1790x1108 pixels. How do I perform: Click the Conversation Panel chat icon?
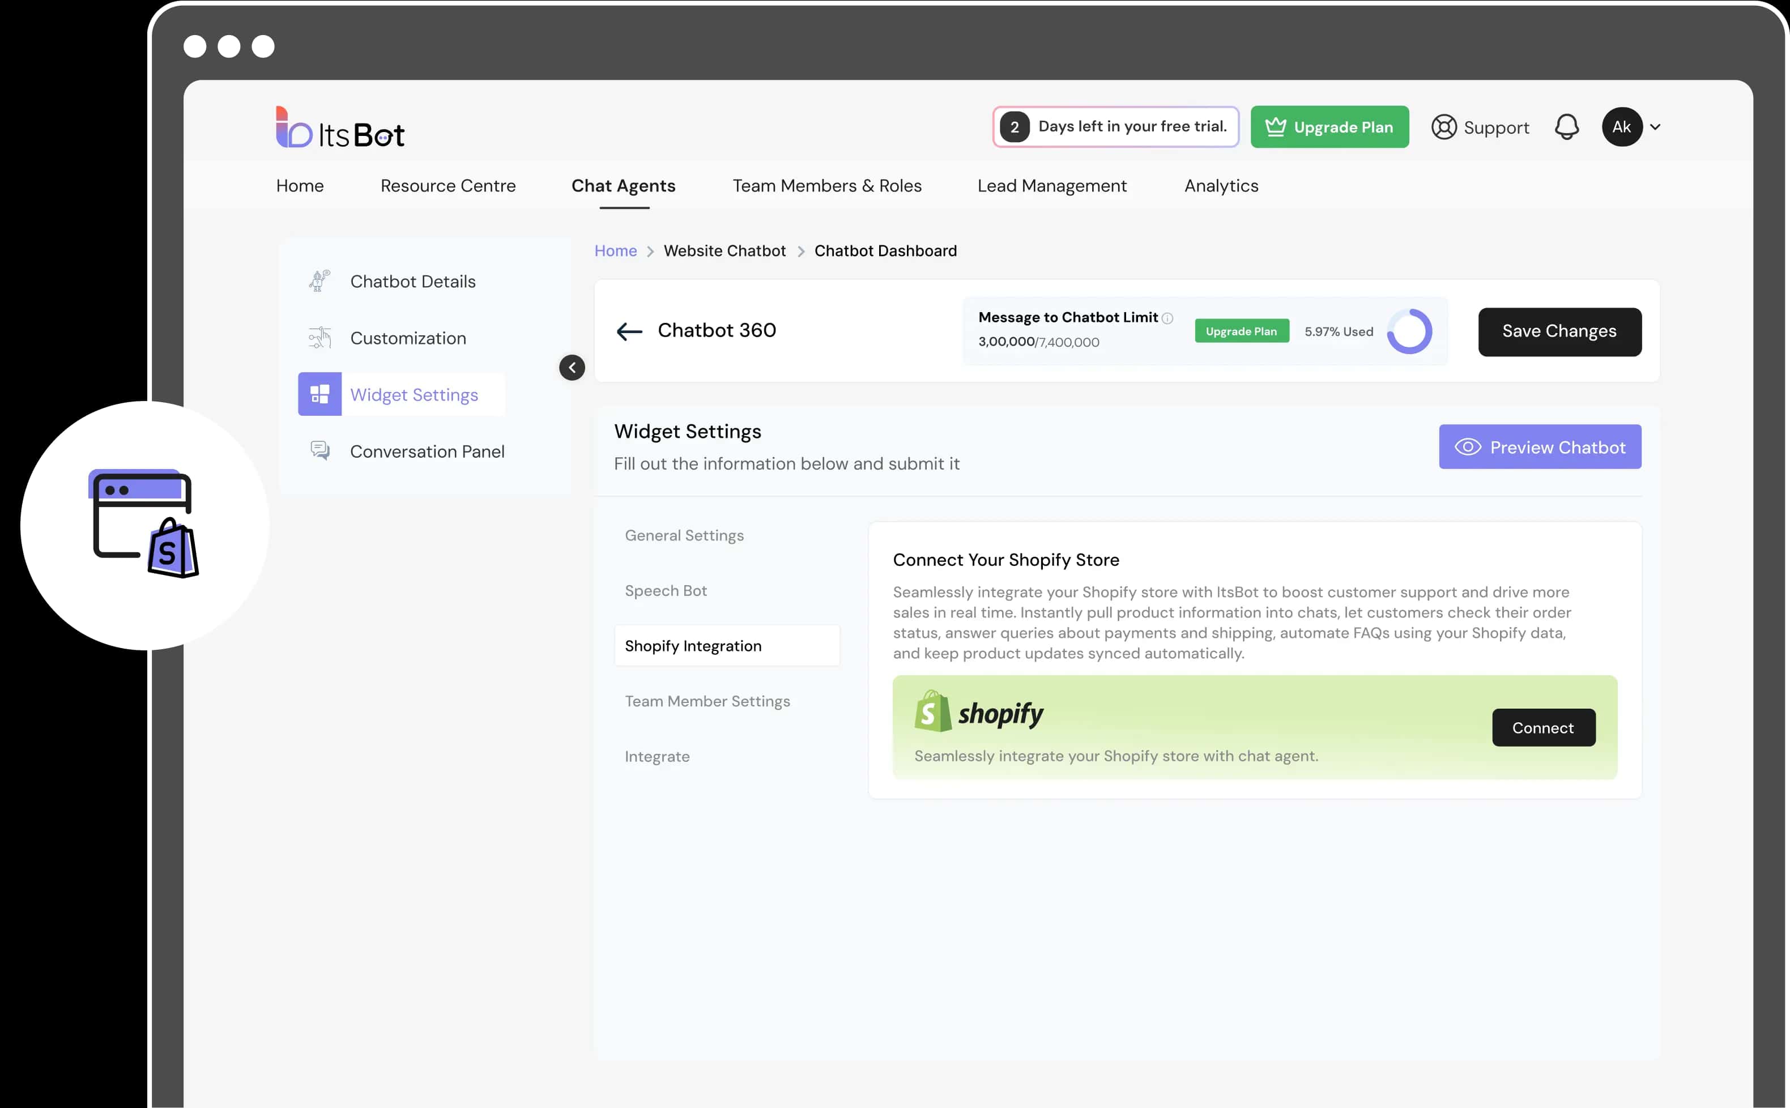319,451
